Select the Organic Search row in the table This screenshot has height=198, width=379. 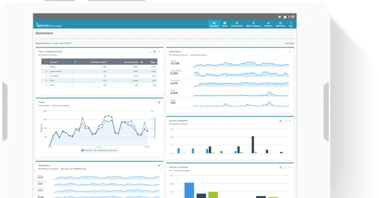pyautogui.click(x=99, y=71)
